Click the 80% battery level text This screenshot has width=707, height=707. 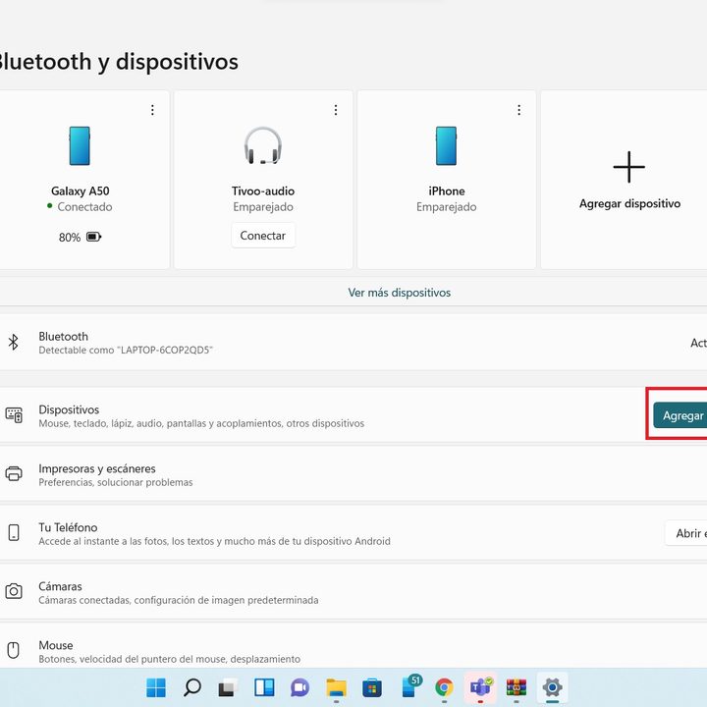(x=70, y=238)
